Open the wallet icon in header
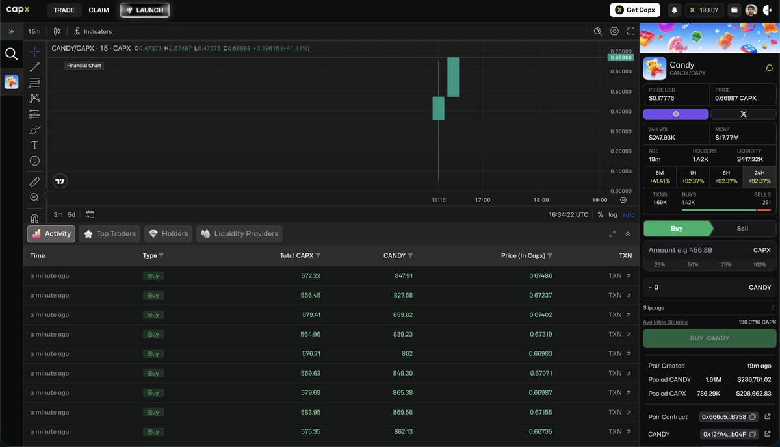This screenshot has height=447, width=780. pos(734,10)
